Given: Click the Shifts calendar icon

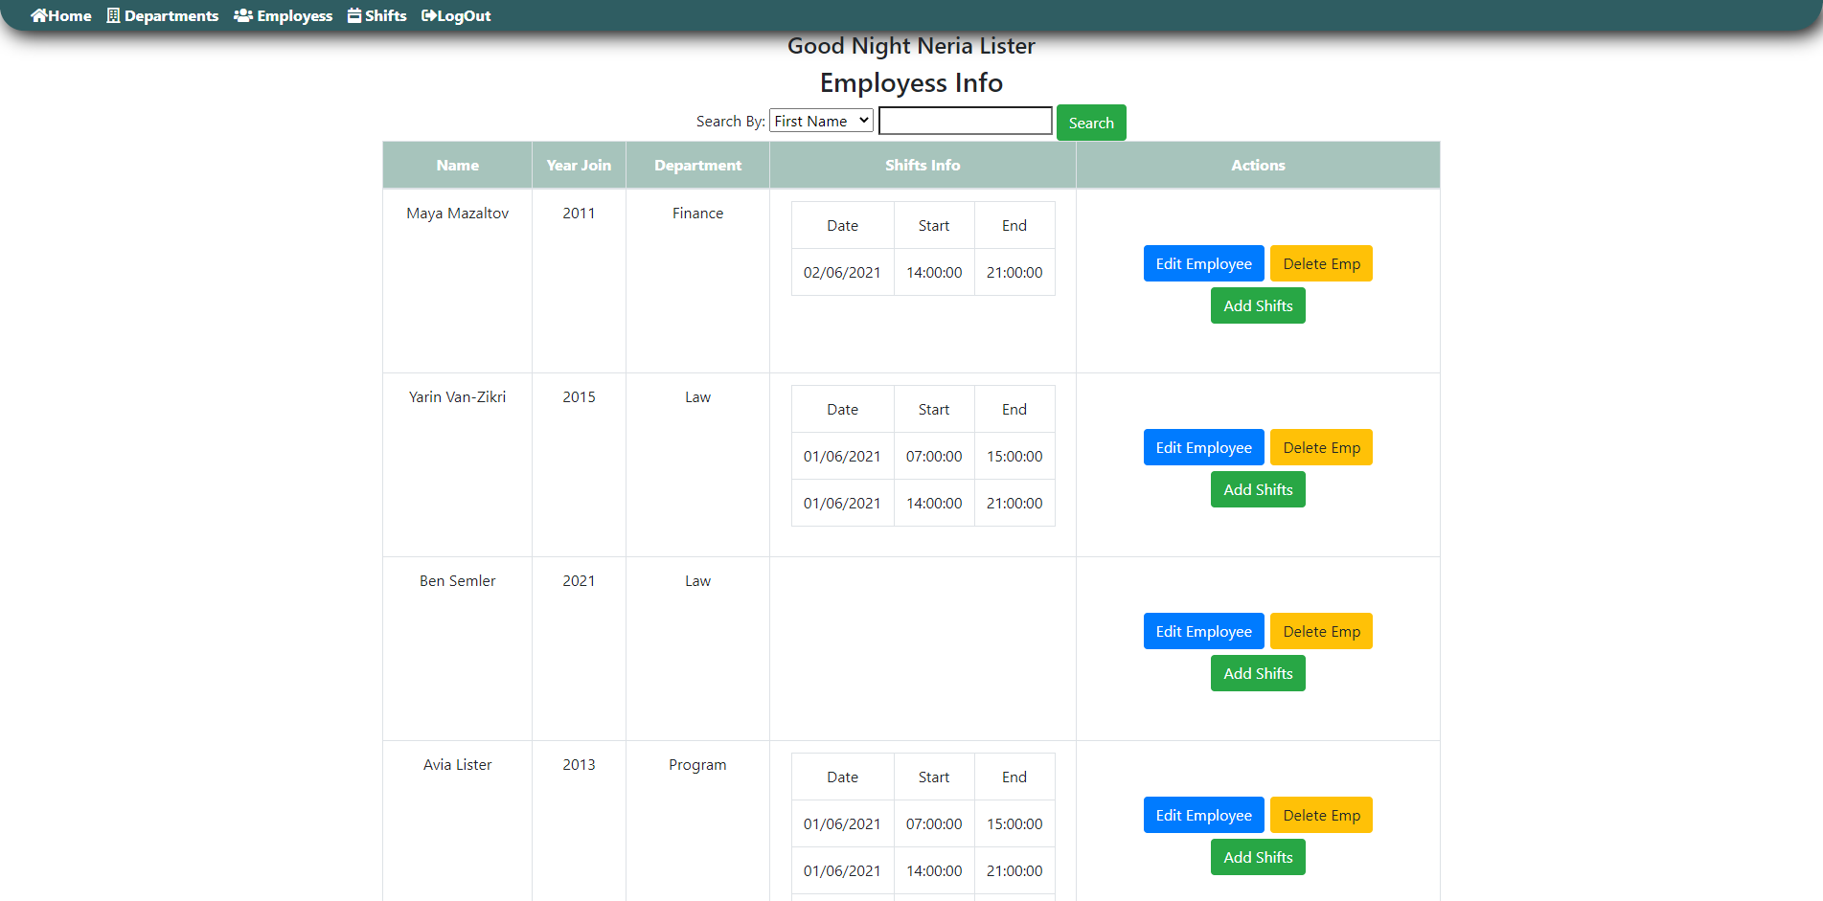Looking at the screenshot, I should pos(354,15).
